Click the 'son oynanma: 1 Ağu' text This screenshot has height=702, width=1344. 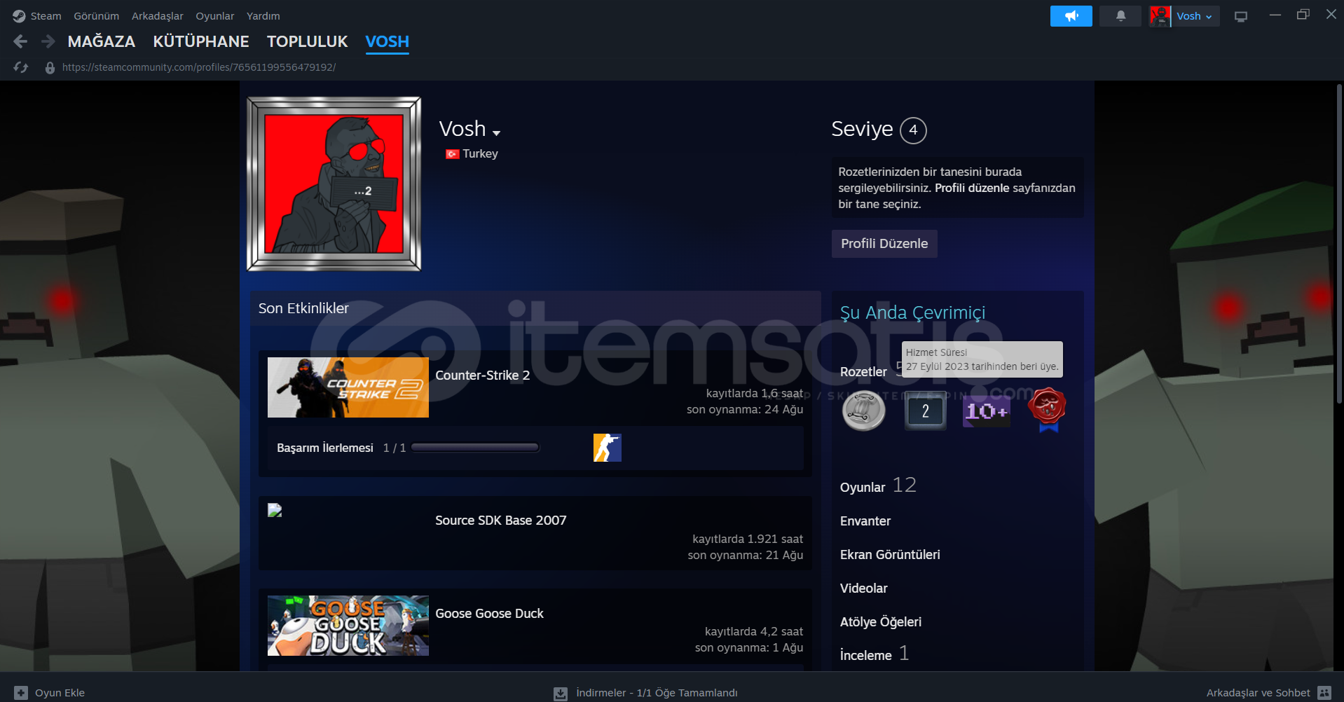(x=749, y=648)
